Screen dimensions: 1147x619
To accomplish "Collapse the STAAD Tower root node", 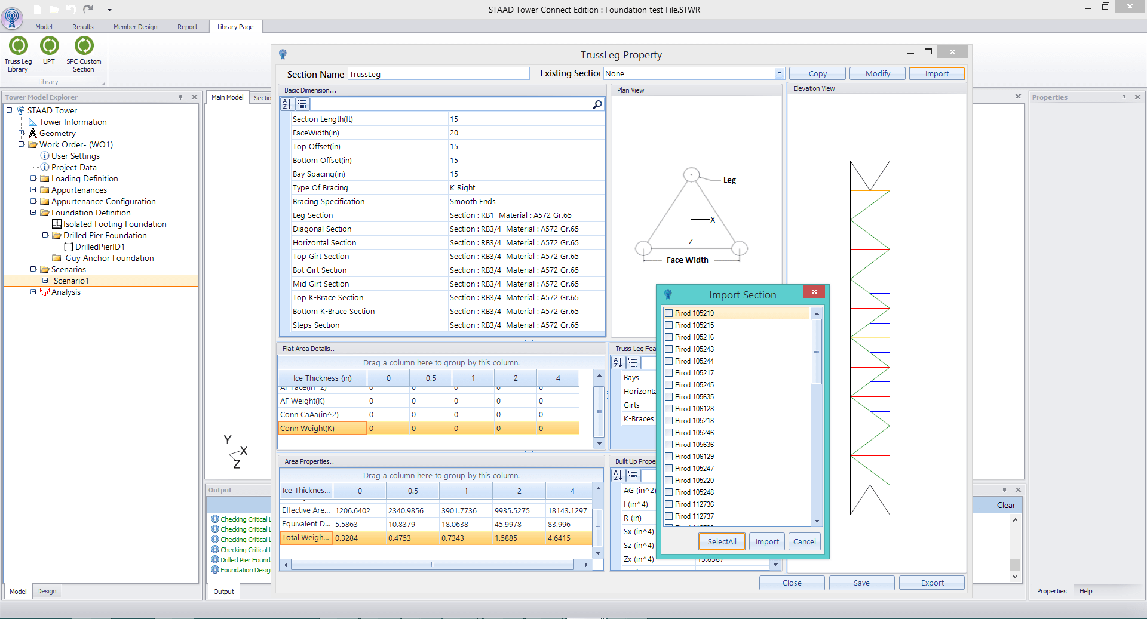I will (x=10, y=110).
